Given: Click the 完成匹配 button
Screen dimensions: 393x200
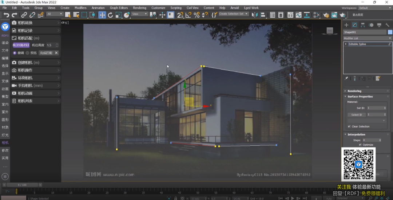Looking at the screenshot, I should coord(46,53).
